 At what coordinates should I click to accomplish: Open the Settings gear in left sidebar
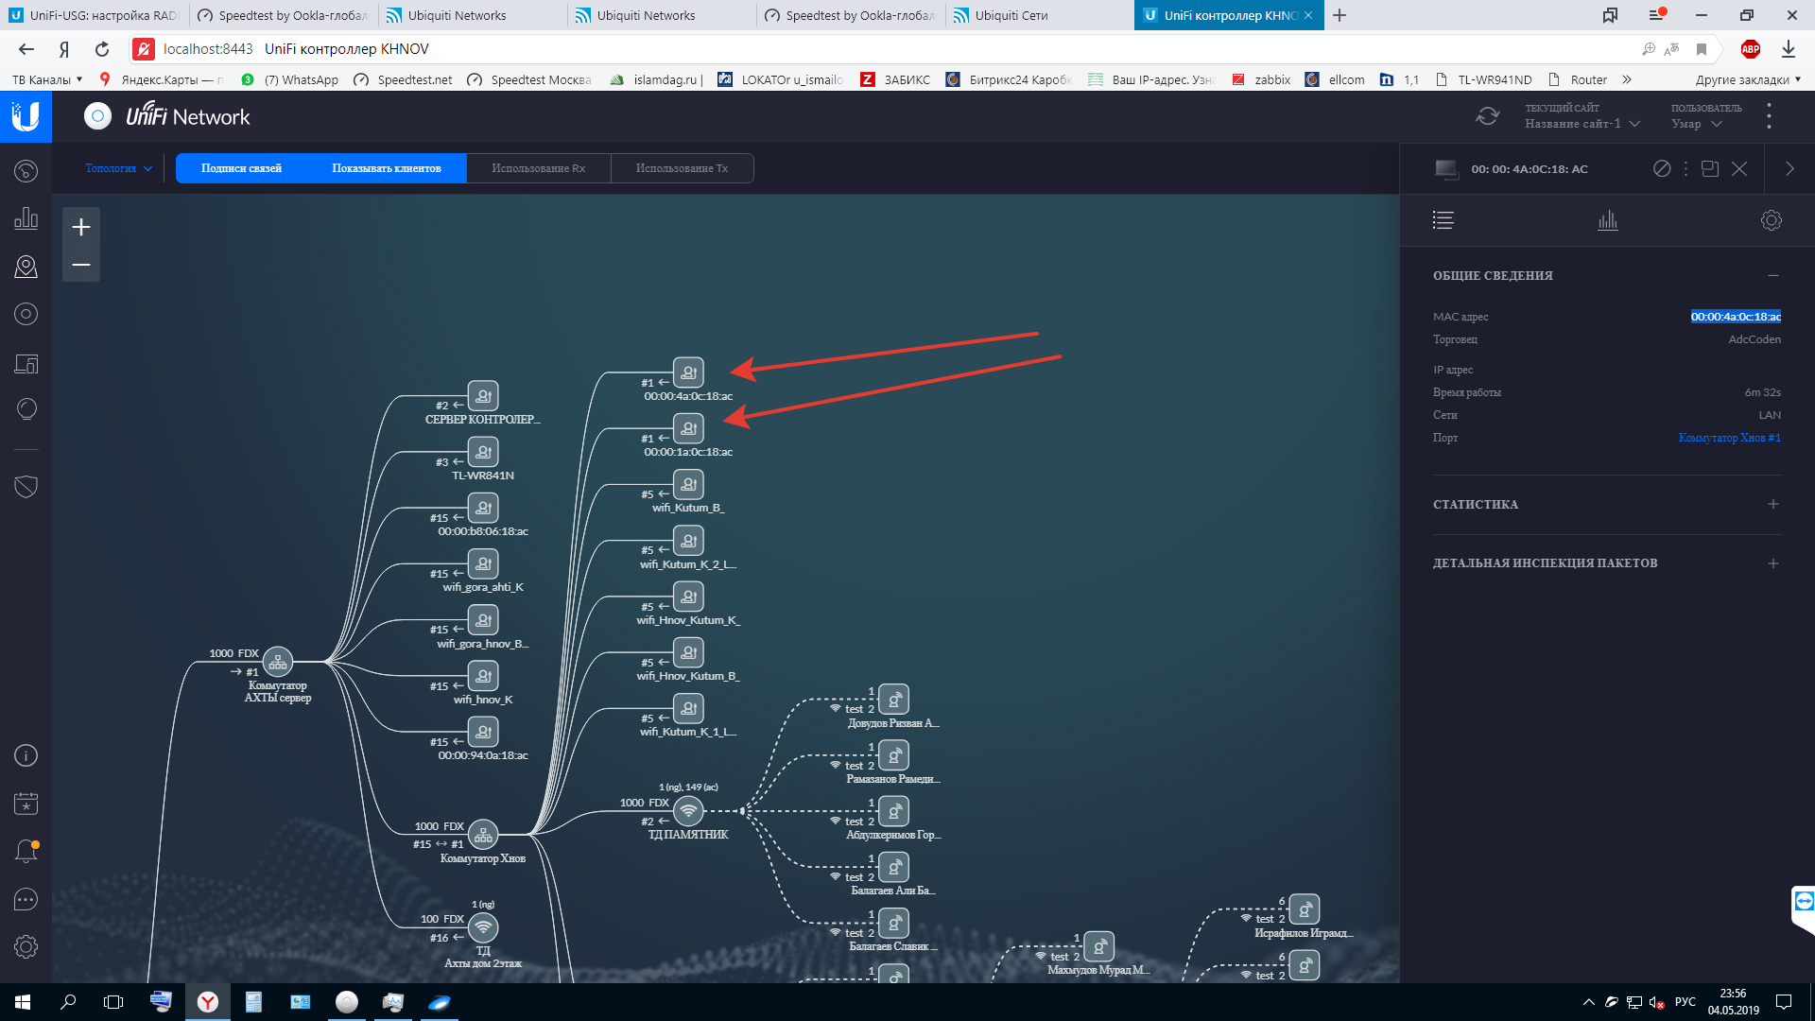click(26, 946)
